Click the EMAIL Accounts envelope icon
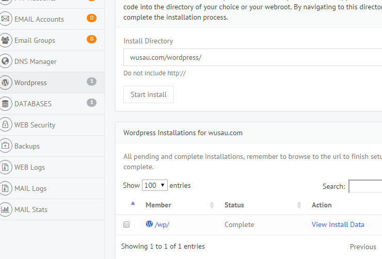The height and width of the screenshot is (259, 382). click(5, 19)
